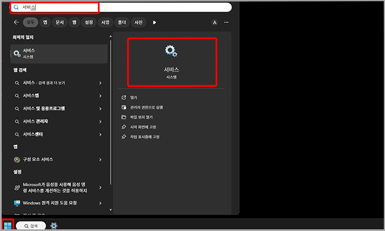The height and width of the screenshot is (231, 385).
Task: Open Microsoft가 음성을 사용해 setting result
Action: point(59,188)
